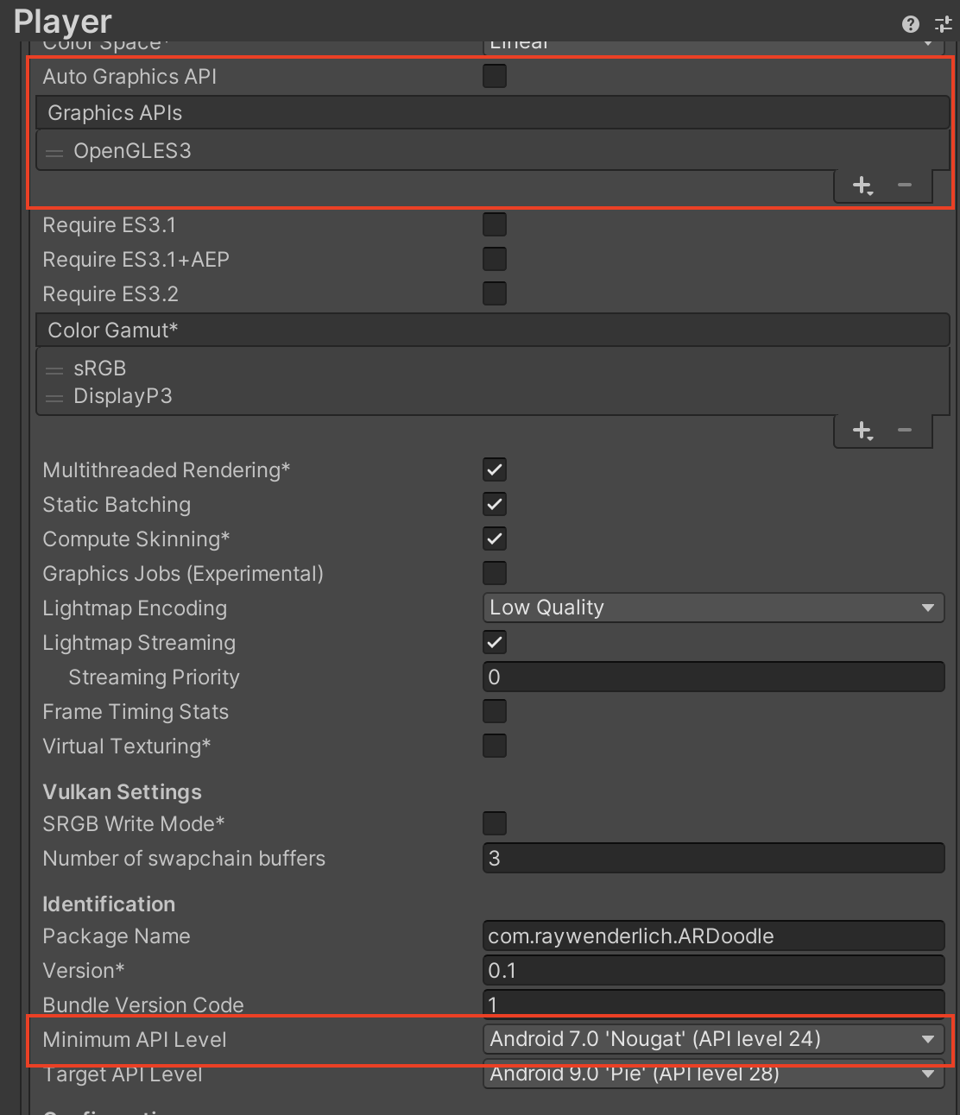Enable Auto Graphics API checkbox
This screenshot has height=1115, width=960.
click(x=495, y=77)
